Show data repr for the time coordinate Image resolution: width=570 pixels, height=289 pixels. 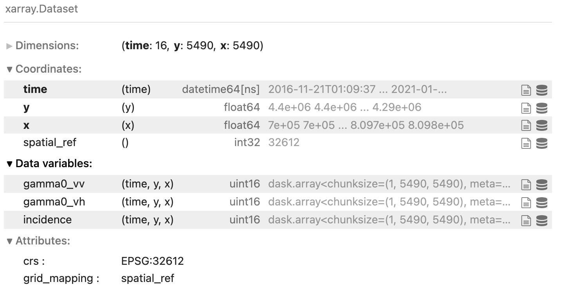[541, 89]
